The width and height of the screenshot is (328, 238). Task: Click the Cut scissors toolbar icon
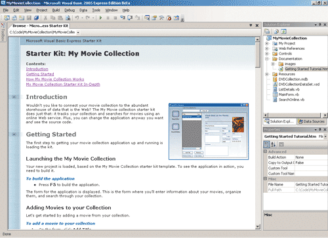coord(45,18)
